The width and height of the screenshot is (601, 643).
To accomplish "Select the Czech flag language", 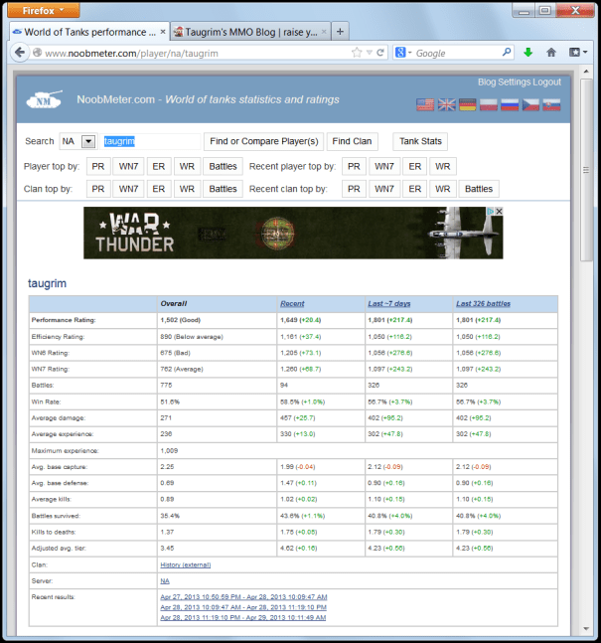I will [530, 104].
